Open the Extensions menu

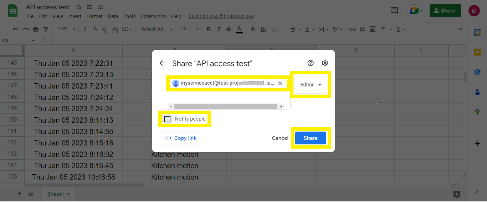click(x=153, y=16)
